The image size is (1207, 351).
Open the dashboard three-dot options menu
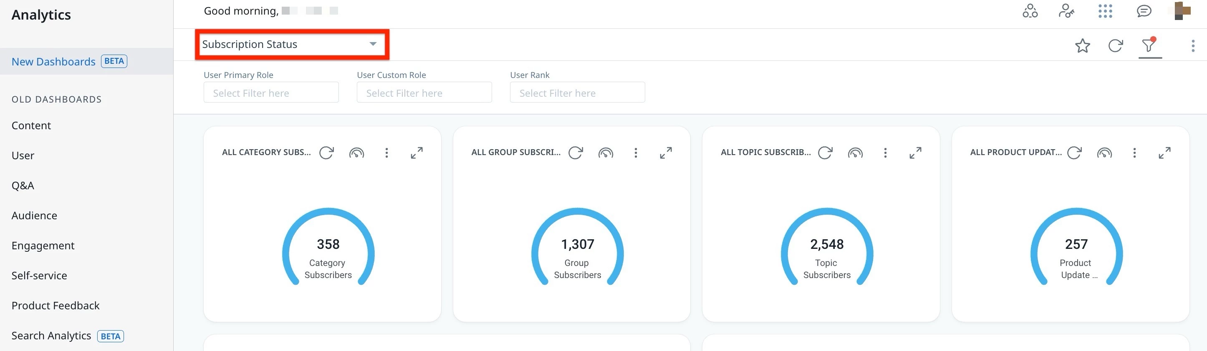[1193, 45]
